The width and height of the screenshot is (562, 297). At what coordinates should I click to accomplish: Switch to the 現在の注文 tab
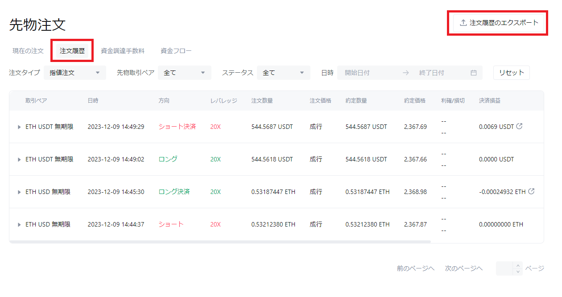click(28, 51)
